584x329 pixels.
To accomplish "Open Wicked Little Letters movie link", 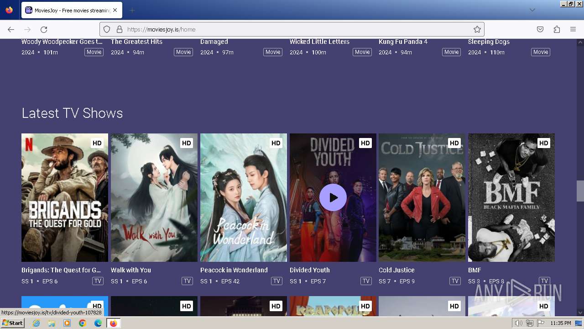I will click(x=319, y=42).
